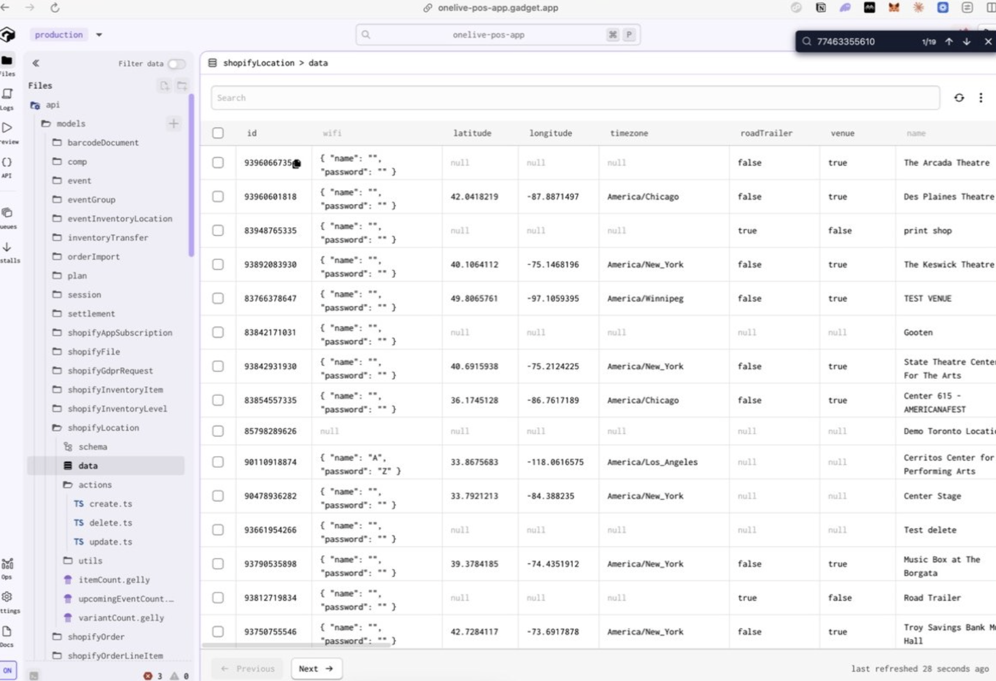The height and width of the screenshot is (681, 996).
Task: Open the API playground sidebar icon
Action: click(7, 167)
